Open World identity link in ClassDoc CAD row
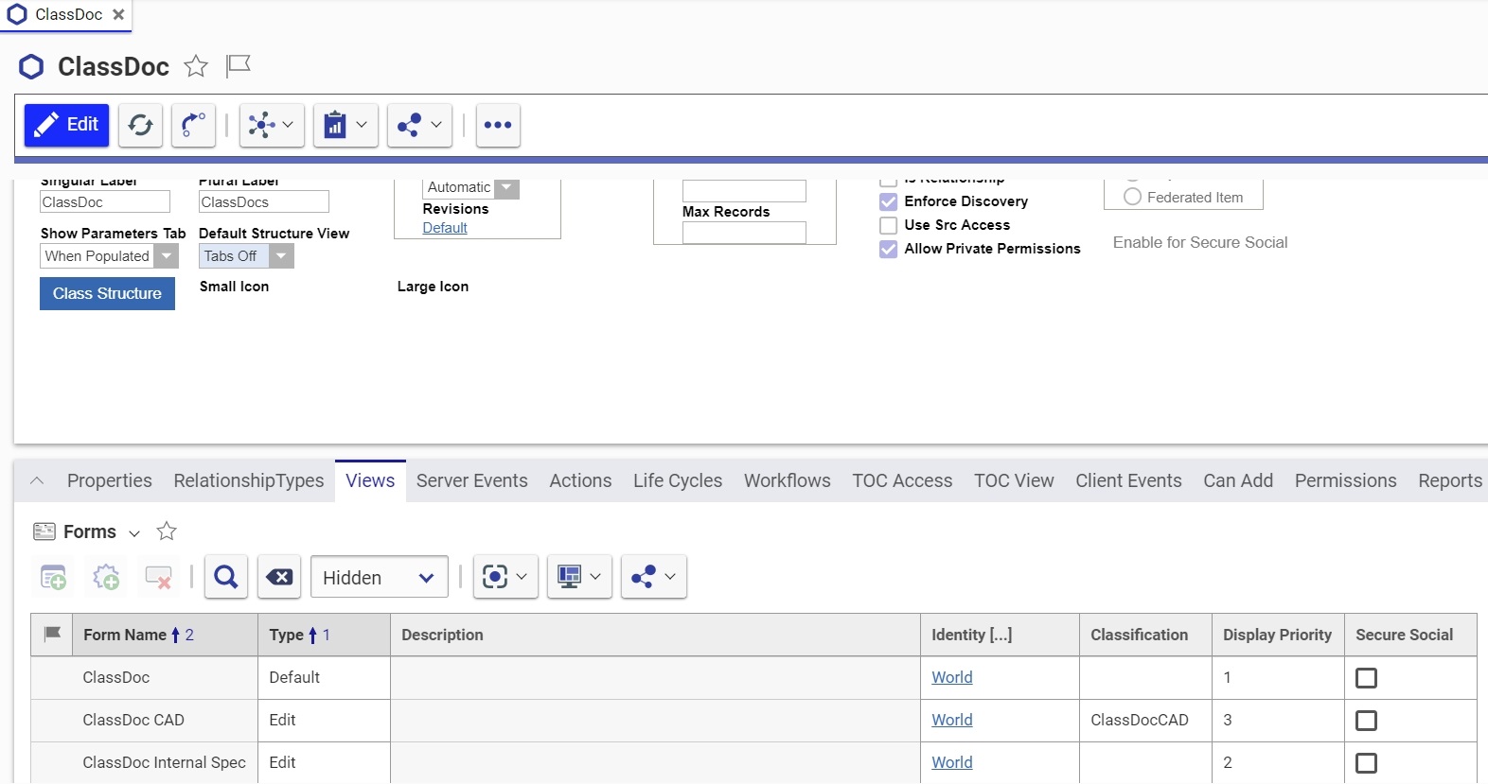Viewport: 1488px width, 784px height. pyautogui.click(x=952, y=720)
